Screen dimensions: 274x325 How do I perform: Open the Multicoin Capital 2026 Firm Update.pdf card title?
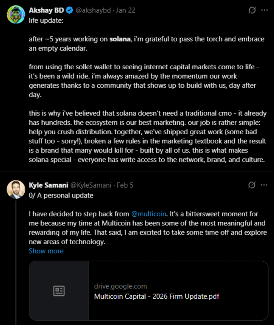click(x=157, y=296)
